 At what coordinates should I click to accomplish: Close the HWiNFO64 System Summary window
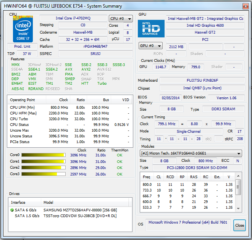click(246, 6)
